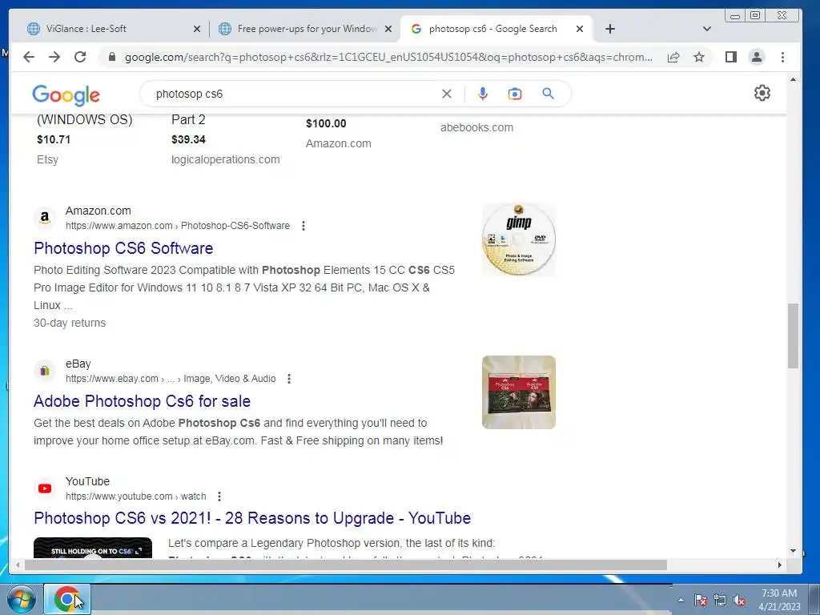Click into the Google search input field

[x=293, y=94]
